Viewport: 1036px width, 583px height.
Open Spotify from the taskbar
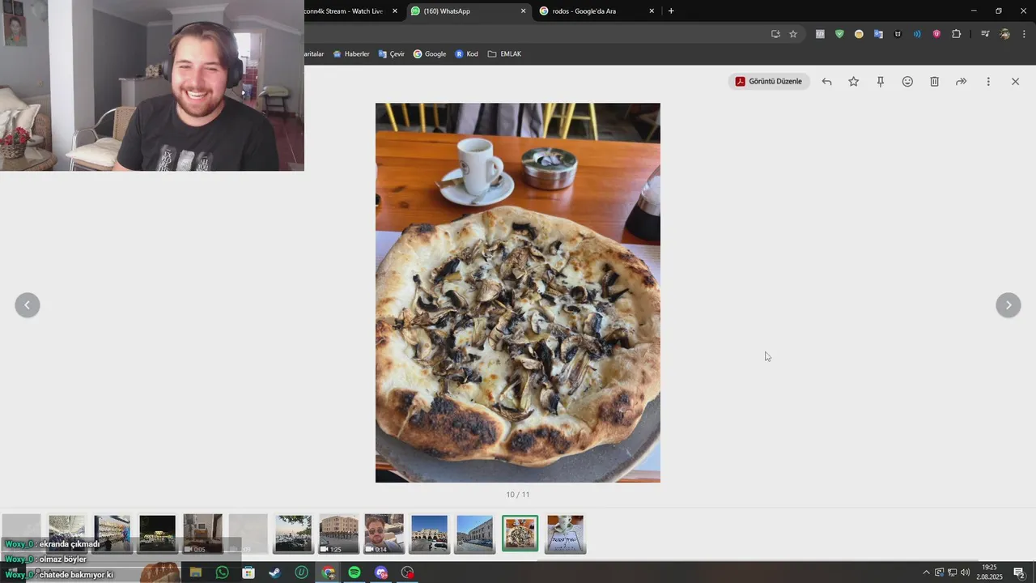pos(355,572)
